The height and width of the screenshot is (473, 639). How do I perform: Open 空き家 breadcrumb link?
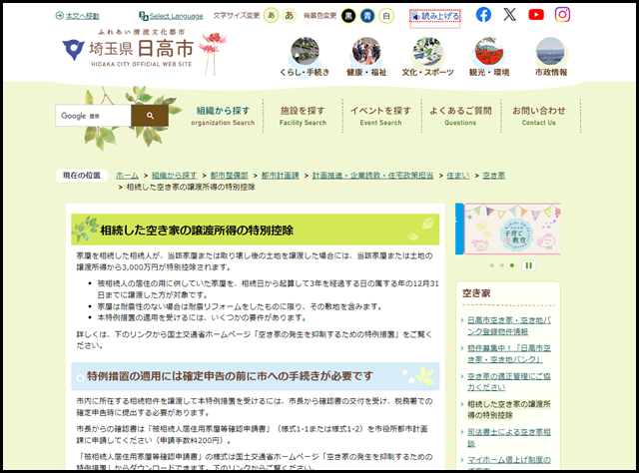point(493,176)
